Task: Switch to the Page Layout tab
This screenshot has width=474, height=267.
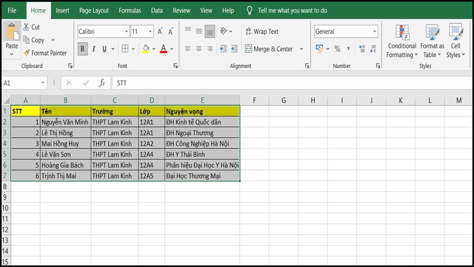Action: point(94,11)
